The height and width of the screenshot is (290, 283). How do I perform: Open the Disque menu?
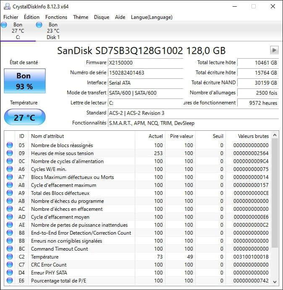[102, 17]
